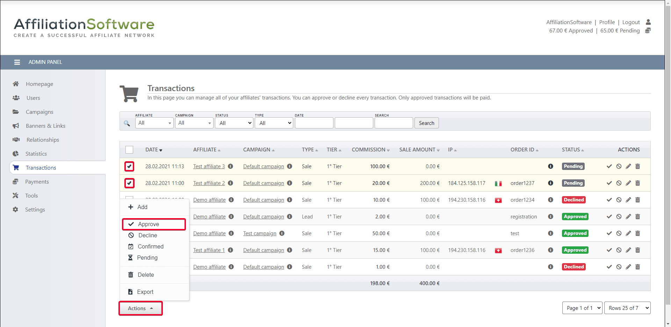
Task: Click the approve checkmark icon in first transaction row
Action: click(x=609, y=166)
